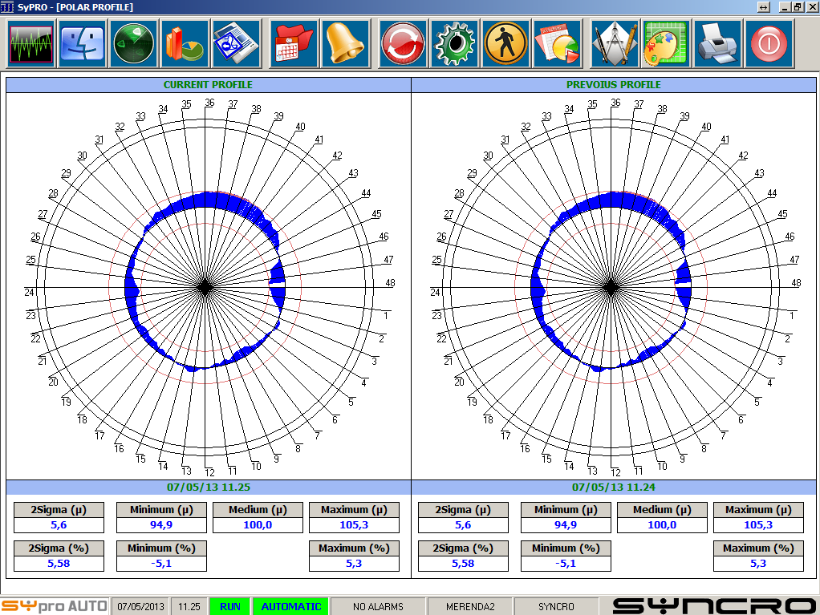Toggle the green RUN status indicator
Image resolution: width=820 pixels, height=615 pixels.
(230, 606)
